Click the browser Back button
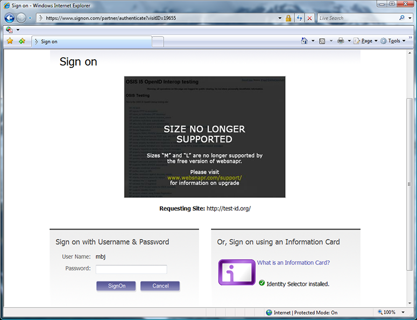Screen dimensions: 417x320 click(x=10, y=18)
